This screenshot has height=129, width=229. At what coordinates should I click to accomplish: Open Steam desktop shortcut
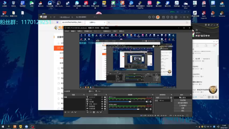click(x=68, y=4)
